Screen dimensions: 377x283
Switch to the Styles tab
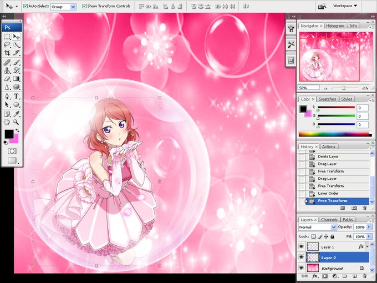[347, 99]
